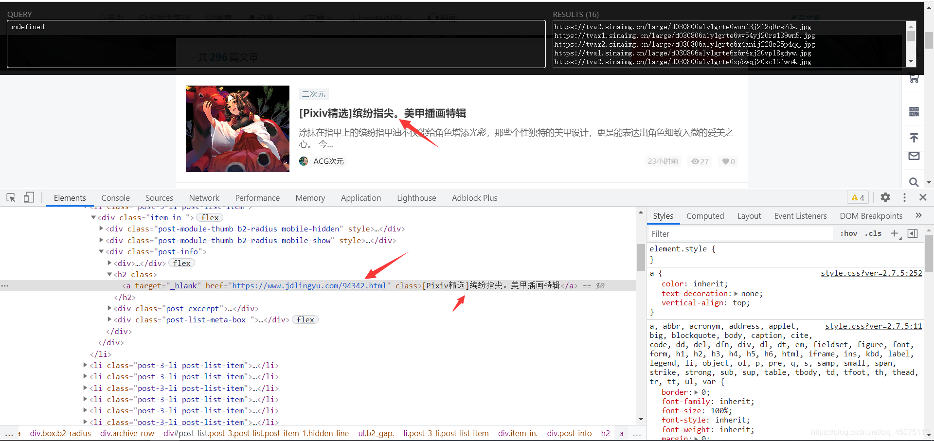This screenshot has width=934, height=441.
Task: Select the DOM Breakpoints pane tab
Action: pos(871,216)
